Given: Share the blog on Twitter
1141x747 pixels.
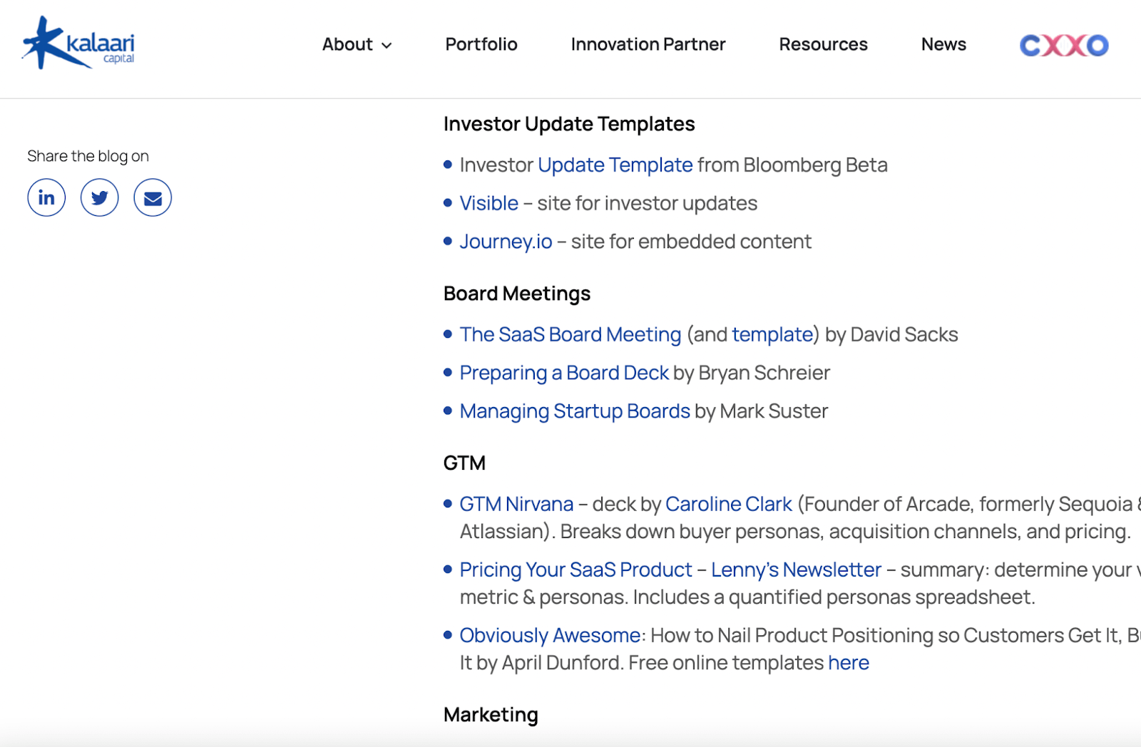Looking at the screenshot, I should click(x=99, y=197).
